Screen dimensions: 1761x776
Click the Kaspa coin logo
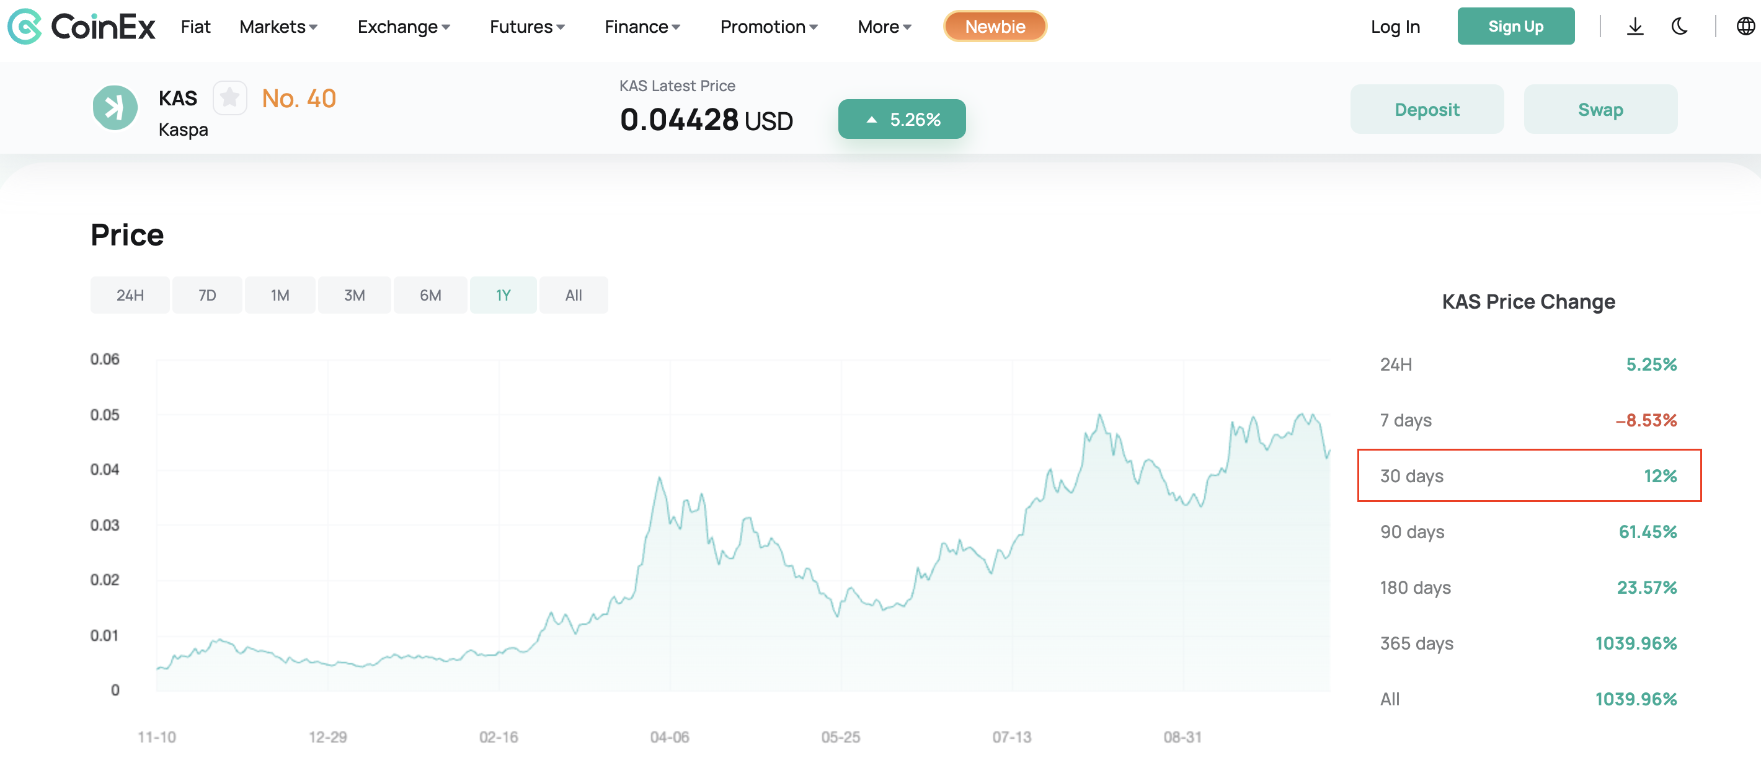pos(115,108)
